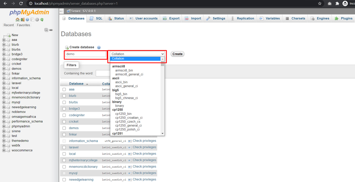355x182 pixels.
Task: Toggle the codeigniter row checkbox
Action: coord(64,116)
